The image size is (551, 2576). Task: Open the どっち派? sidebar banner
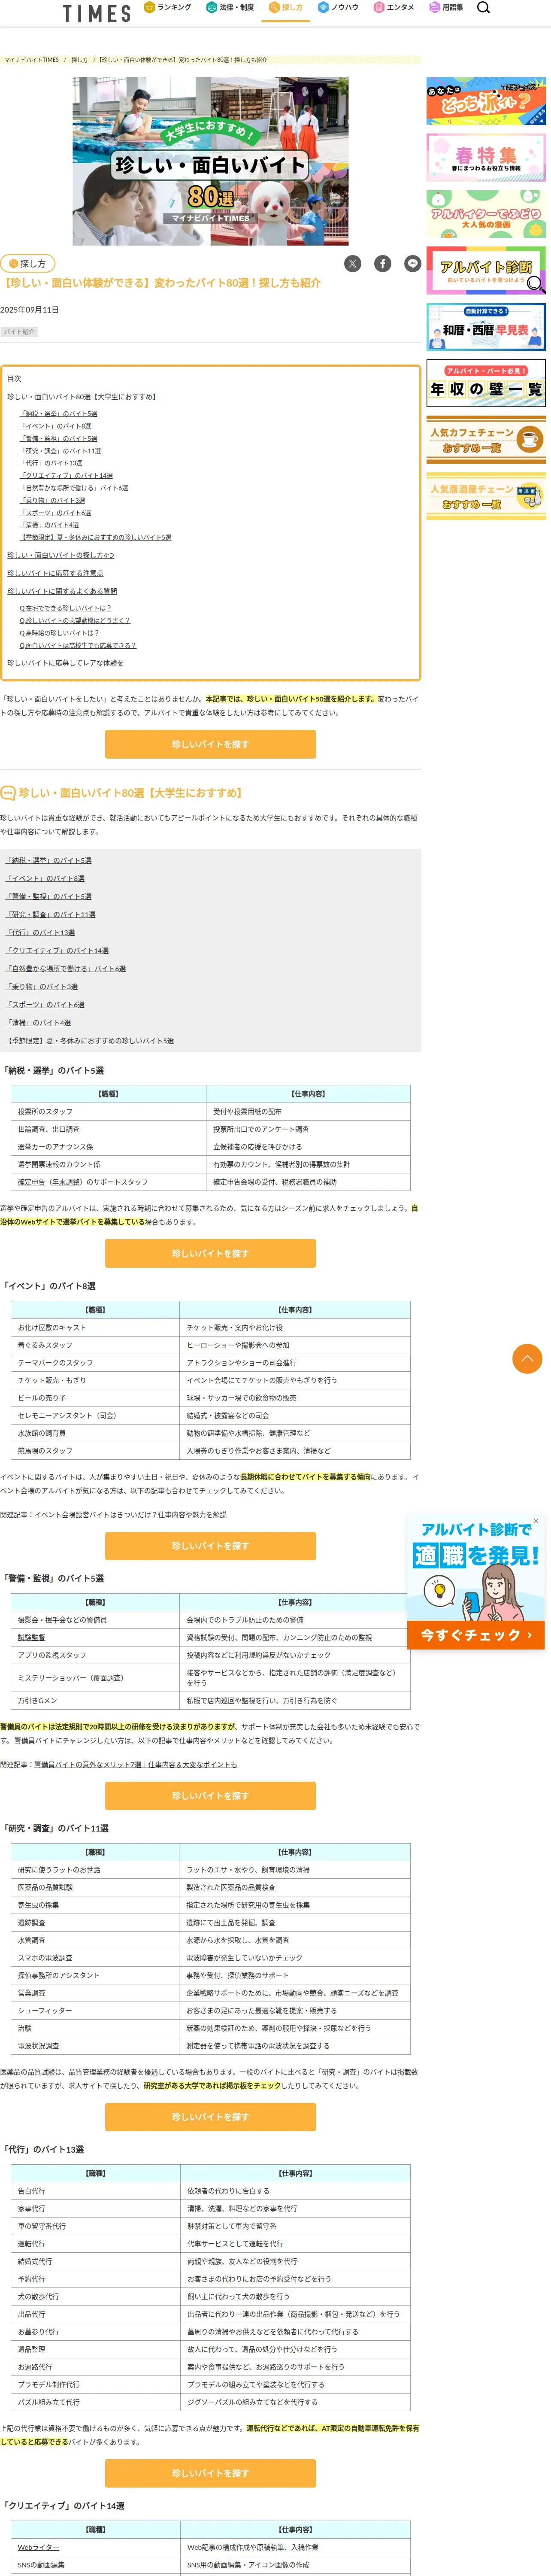click(486, 101)
